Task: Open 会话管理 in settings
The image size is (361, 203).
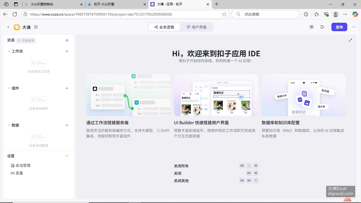Action: pyautogui.click(x=21, y=165)
